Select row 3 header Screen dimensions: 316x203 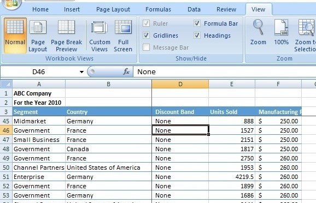pyautogui.click(x=6, y=112)
